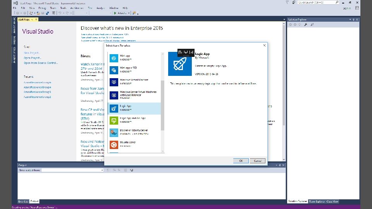Click the Find in Files toolbar icon
The height and width of the screenshot is (209, 372).
click(x=134, y=13)
